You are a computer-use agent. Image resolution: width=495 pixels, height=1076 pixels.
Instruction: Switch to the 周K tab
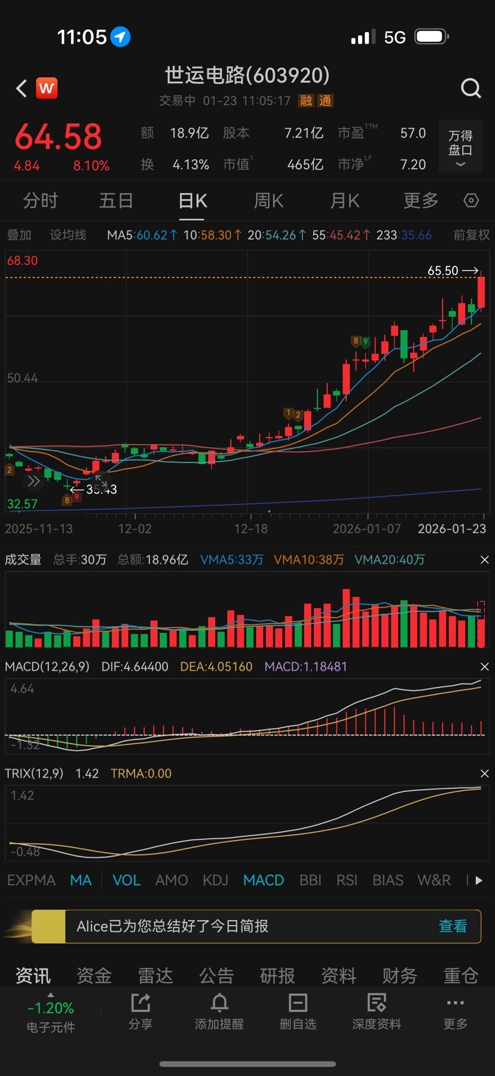(268, 201)
